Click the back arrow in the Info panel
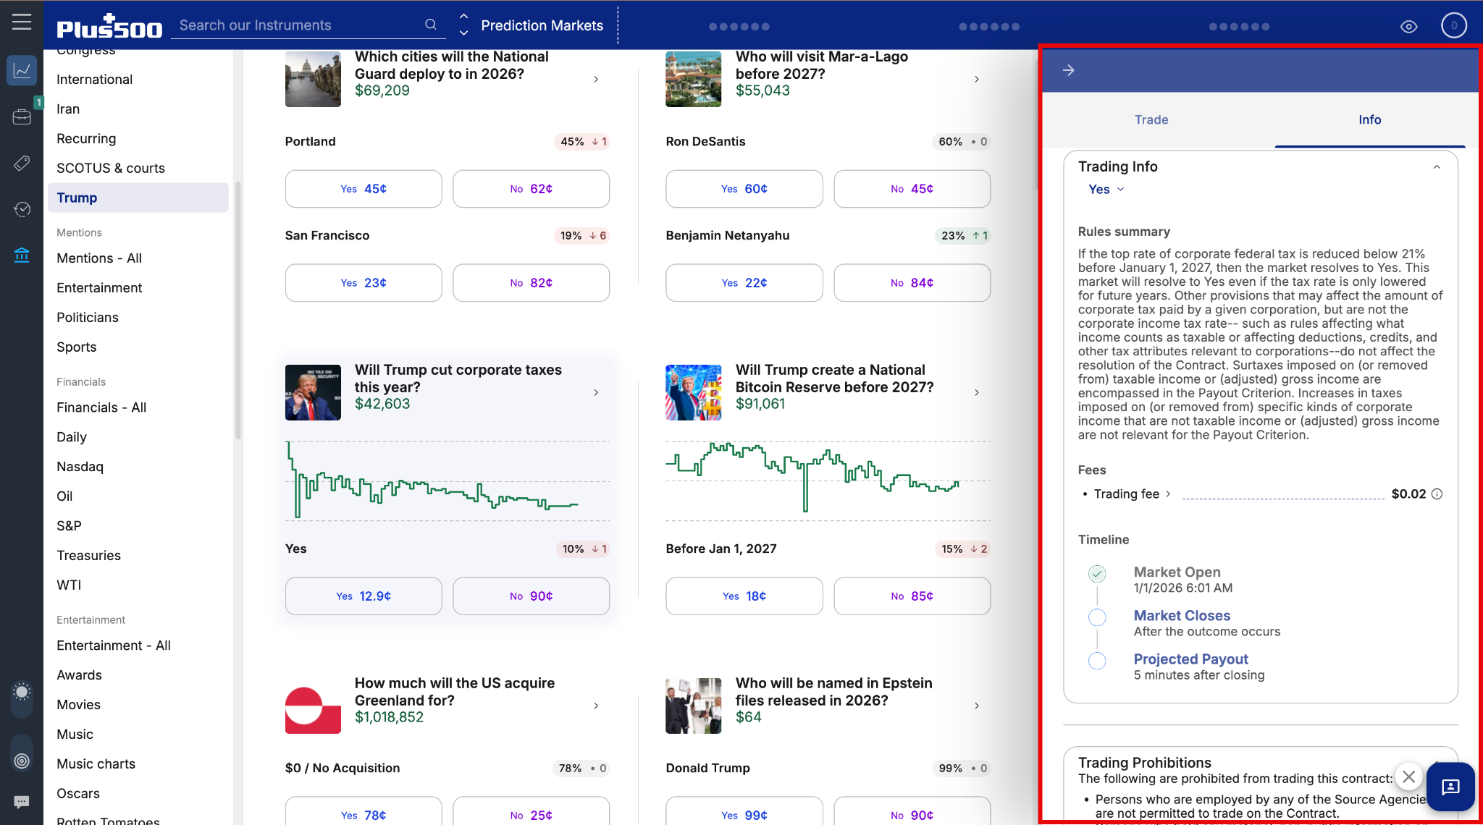The width and height of the screenshot is (1483, 825). [1068, 69]
